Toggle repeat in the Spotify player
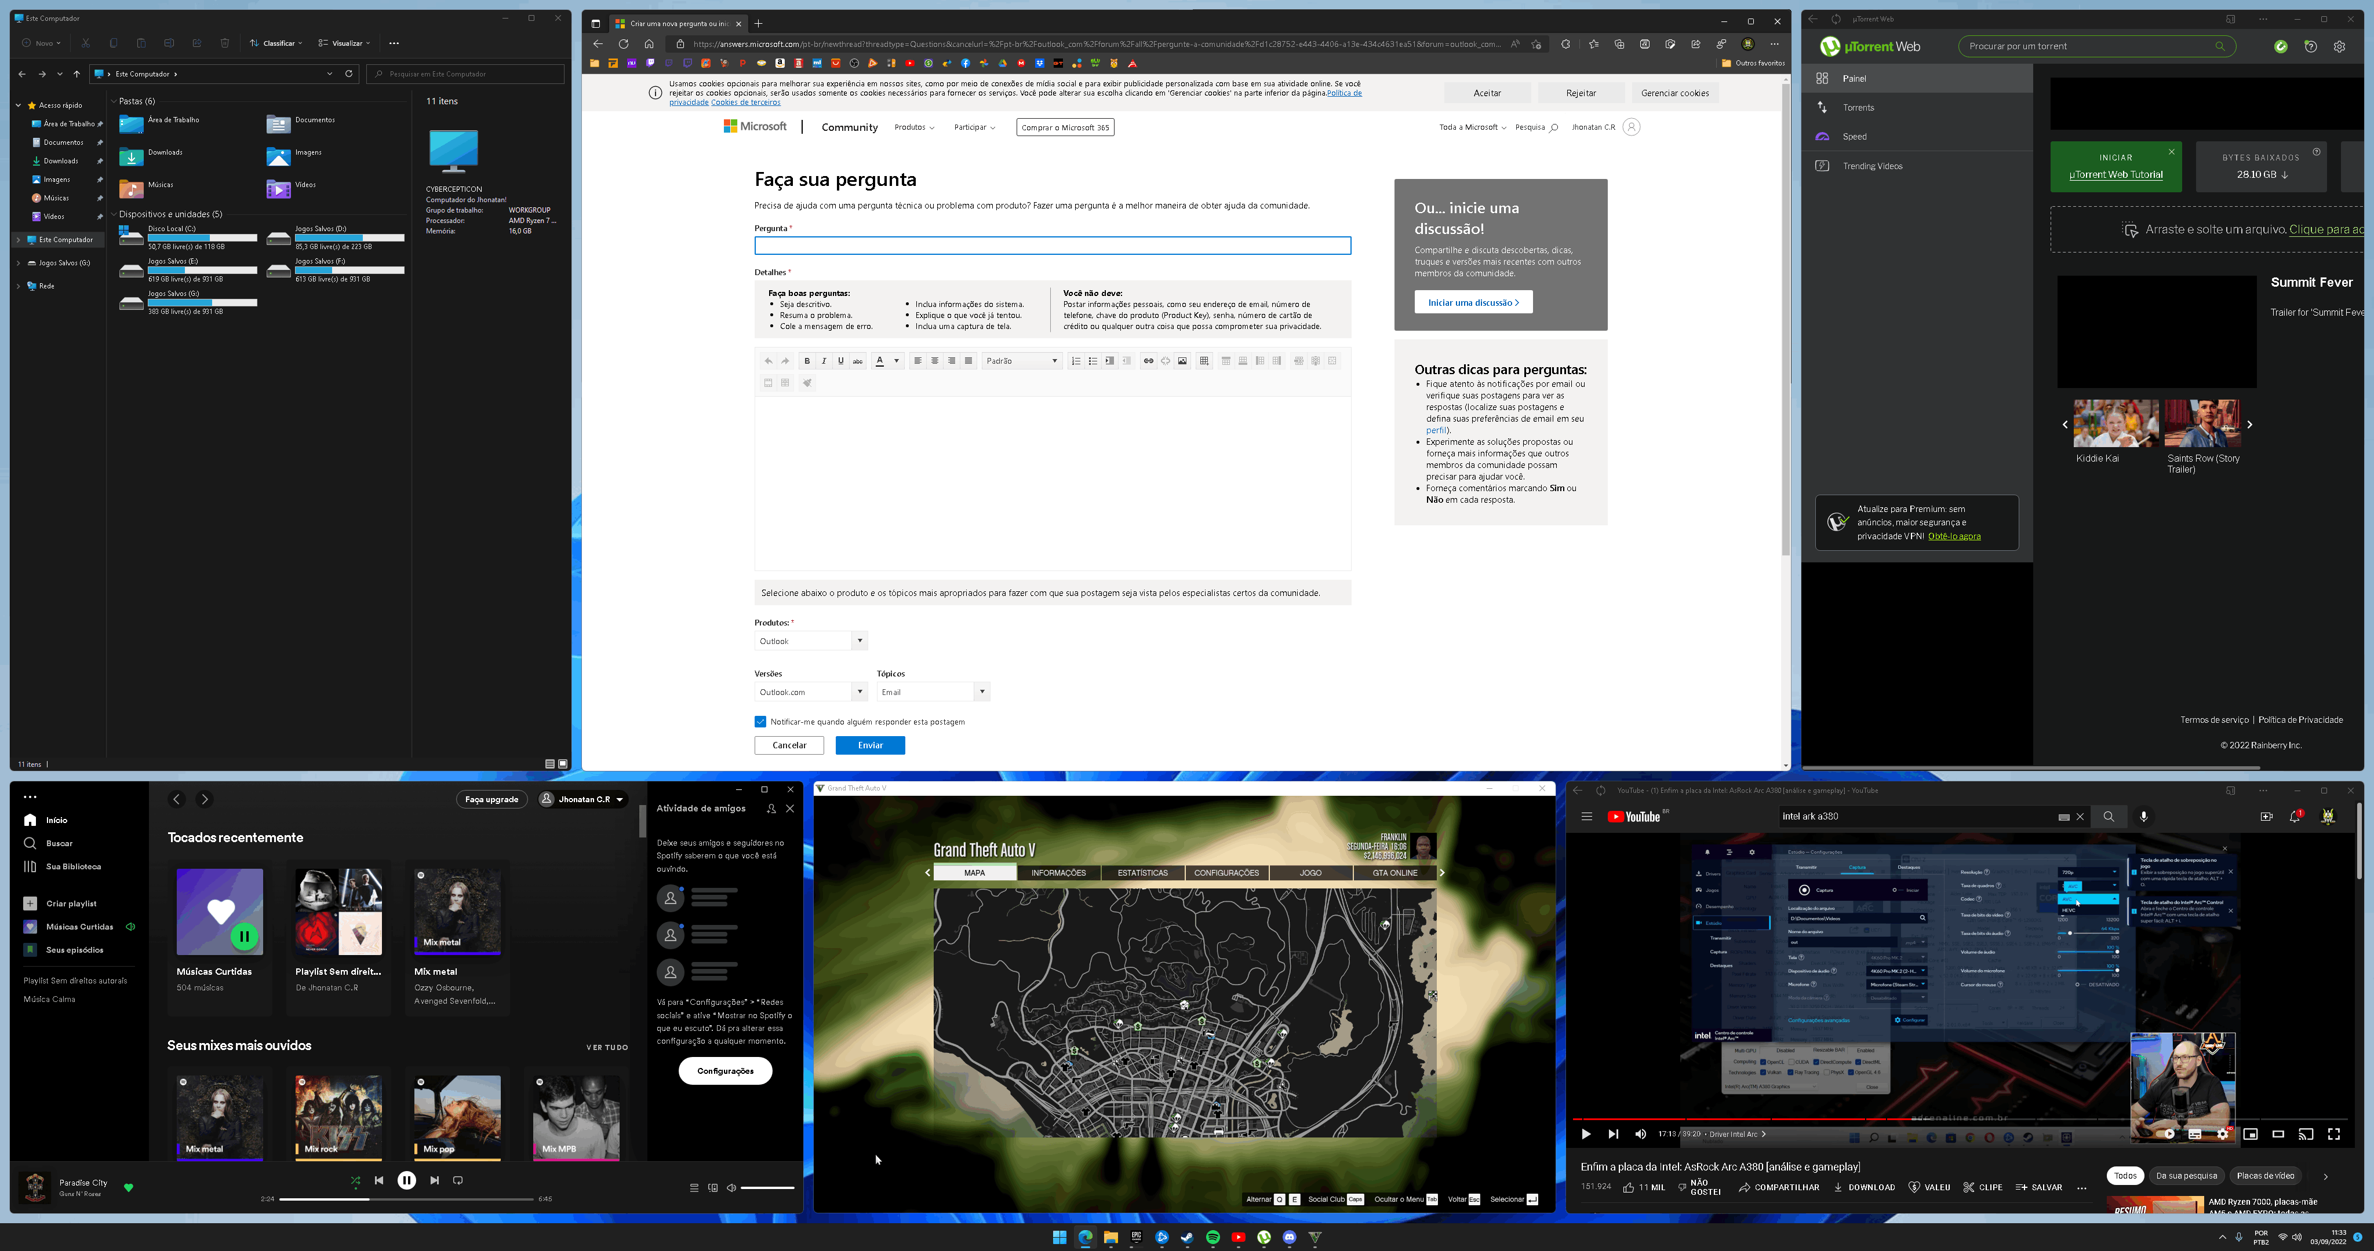Viewport: 2374px width, 1251px height. coord(458,1180)
